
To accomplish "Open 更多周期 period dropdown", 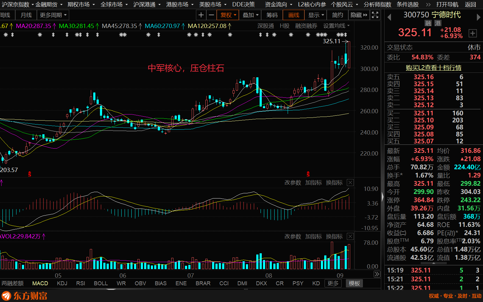I will 53,15.
